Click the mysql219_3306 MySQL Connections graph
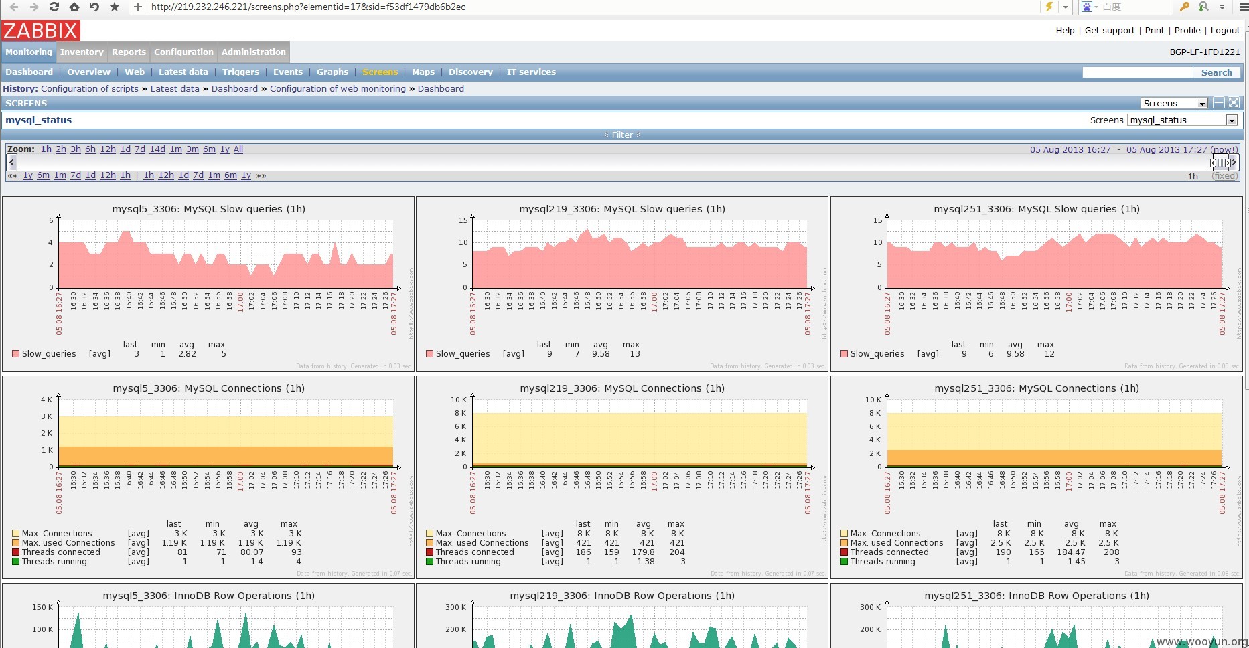The width and height of the screenshot is (1249, 648). click(x=622, y=476)
